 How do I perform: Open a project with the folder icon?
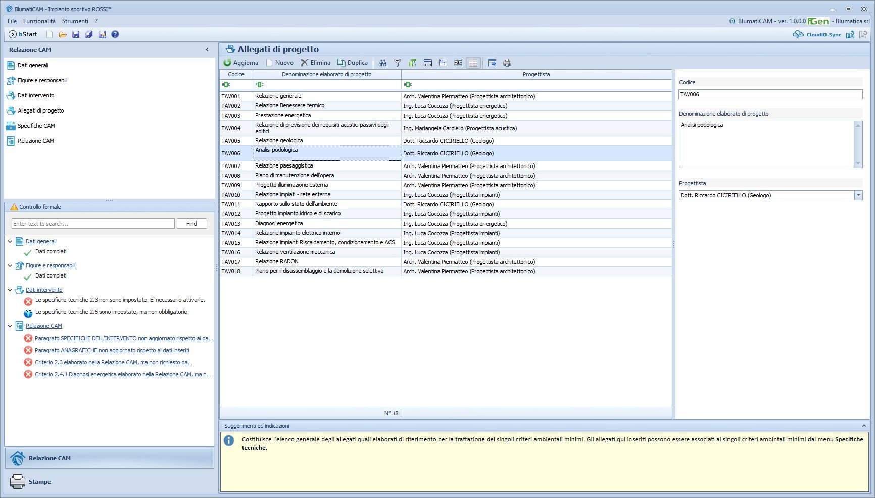(63, 34)
